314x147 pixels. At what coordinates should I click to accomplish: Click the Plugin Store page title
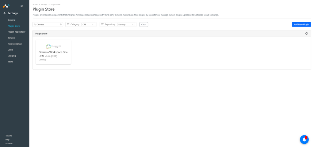coord(44,9)
